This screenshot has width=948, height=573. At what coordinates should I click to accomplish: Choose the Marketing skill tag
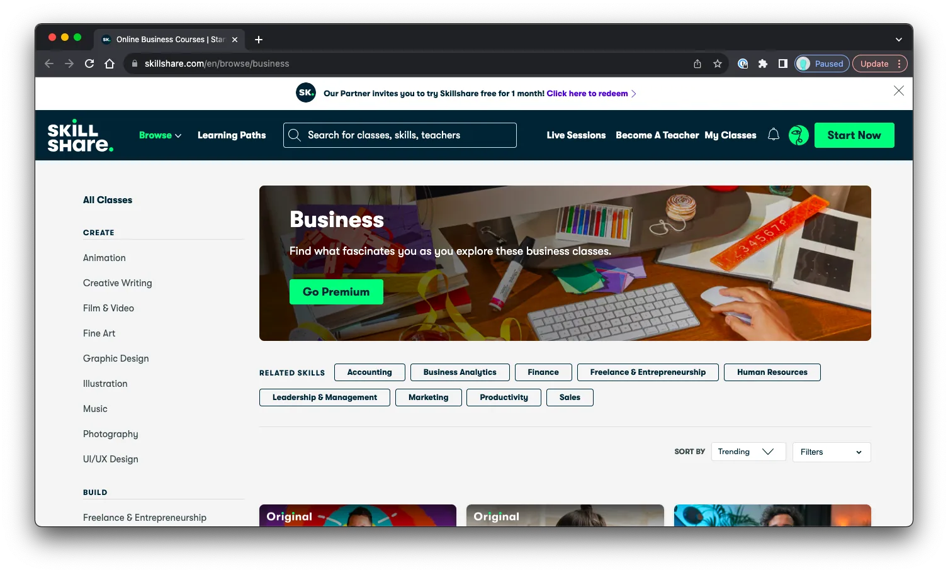point(429,398)
